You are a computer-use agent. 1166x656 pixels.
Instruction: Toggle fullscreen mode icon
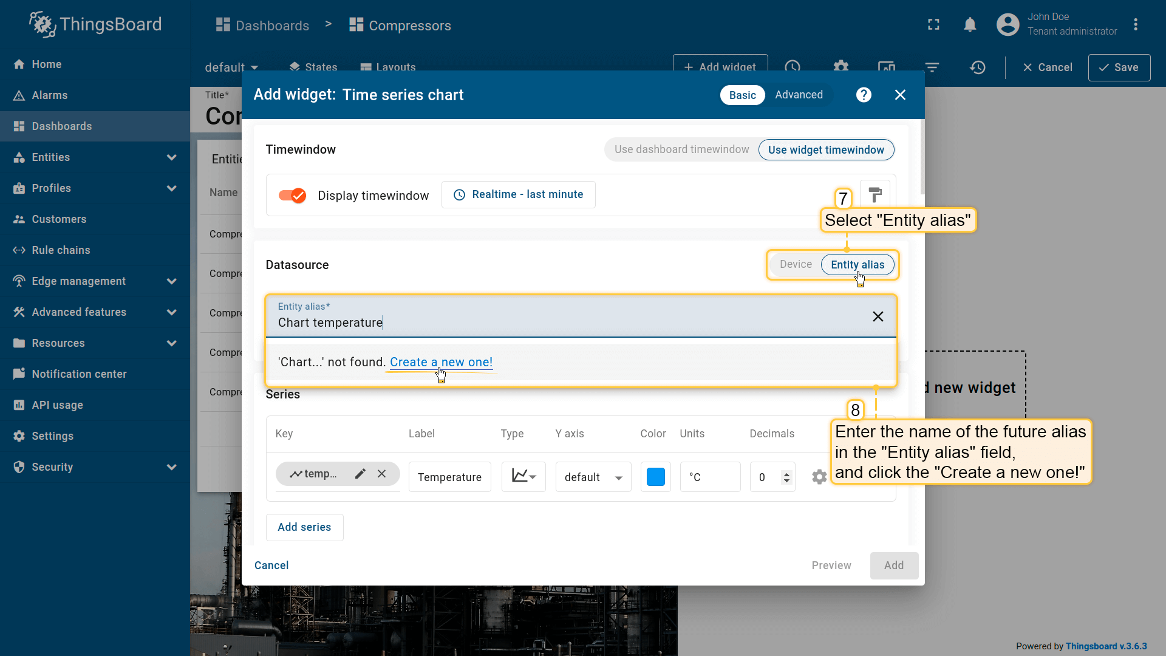933,25
